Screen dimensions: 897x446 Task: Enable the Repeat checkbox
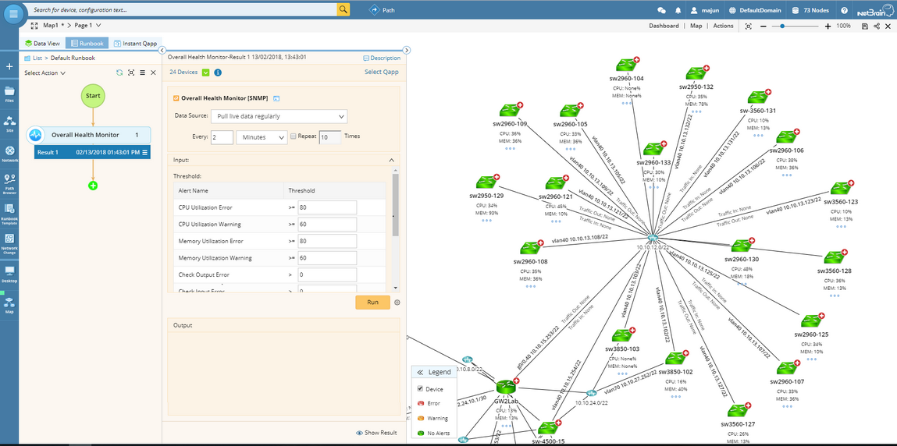[x=293, y=136]
